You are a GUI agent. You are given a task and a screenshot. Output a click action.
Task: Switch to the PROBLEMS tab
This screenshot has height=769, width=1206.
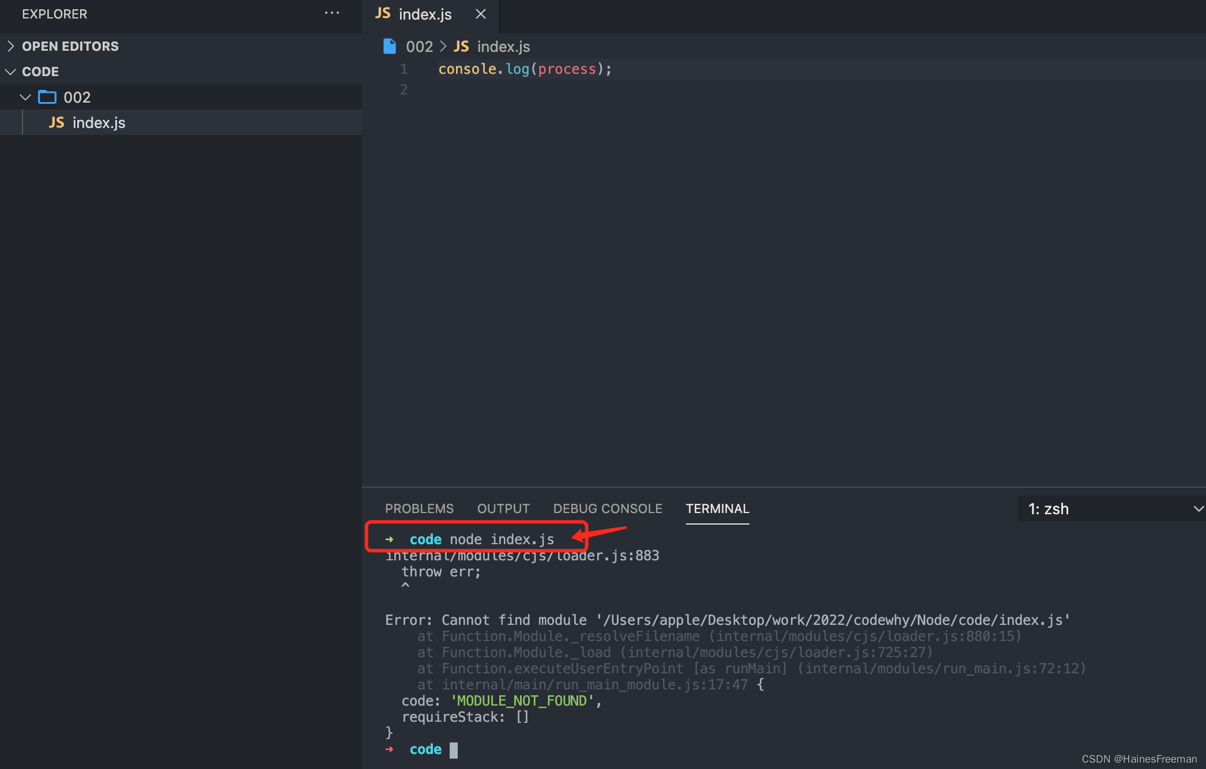point(419,508)
